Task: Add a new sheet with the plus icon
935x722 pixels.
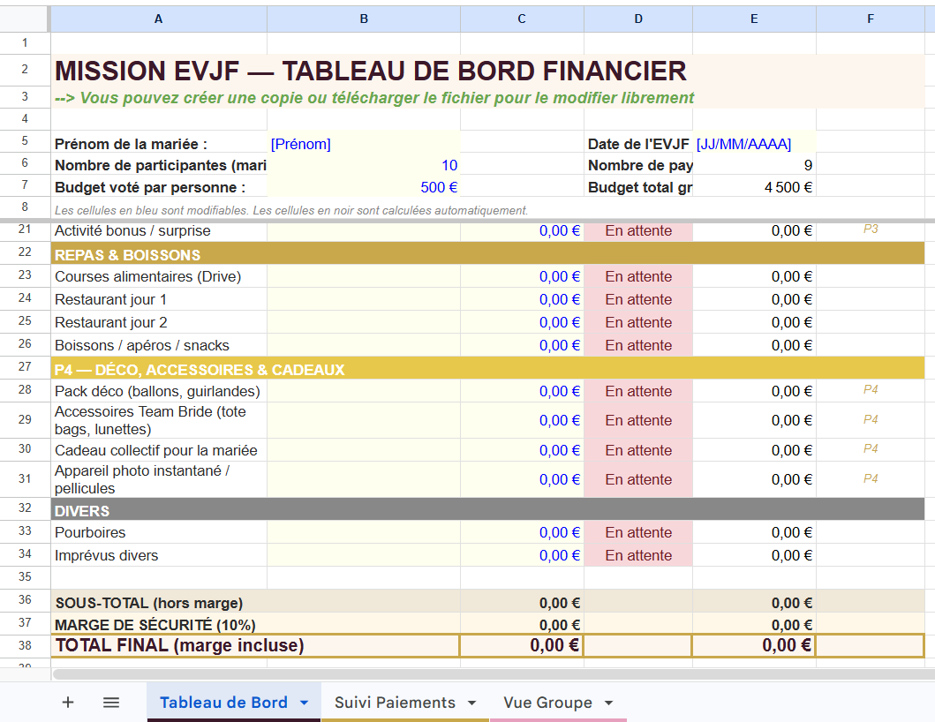Action: click(x=67, y=702)
